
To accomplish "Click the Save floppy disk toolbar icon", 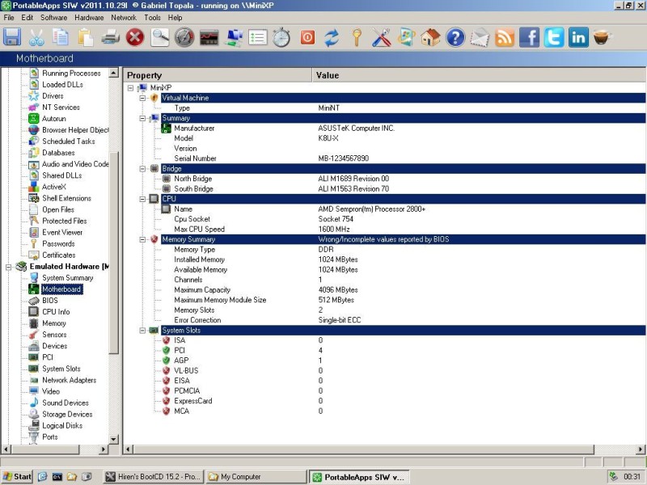I will click(x=12, y=37).
